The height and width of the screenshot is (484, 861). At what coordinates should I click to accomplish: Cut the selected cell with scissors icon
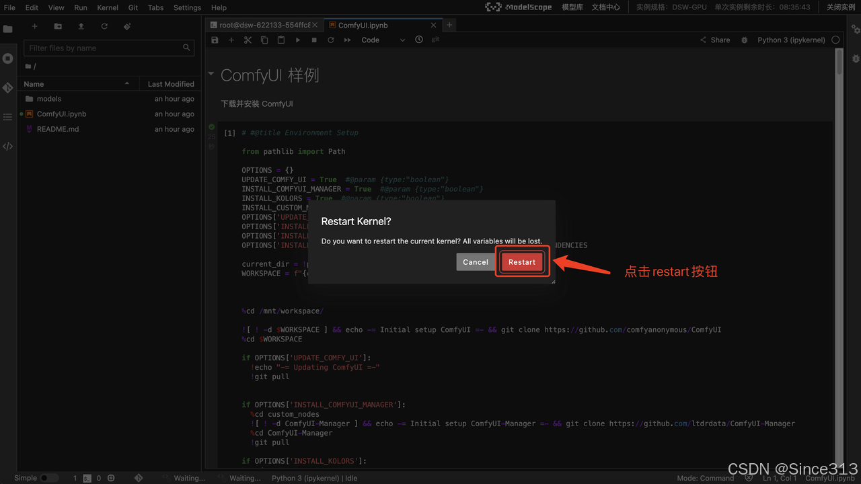[x=248, y=40]
